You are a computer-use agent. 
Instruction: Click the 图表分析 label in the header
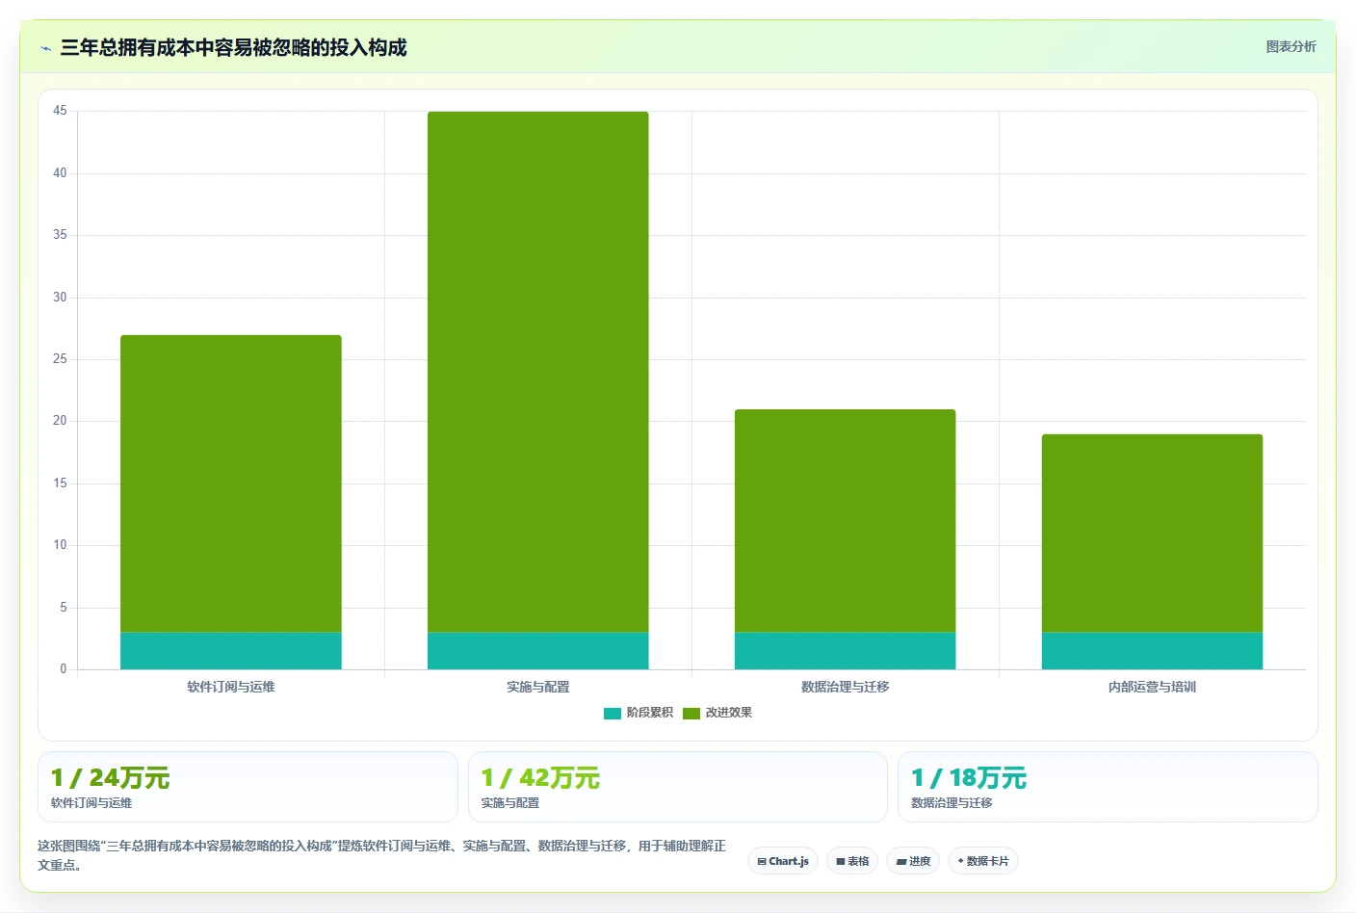click(x=1291, y=46)
